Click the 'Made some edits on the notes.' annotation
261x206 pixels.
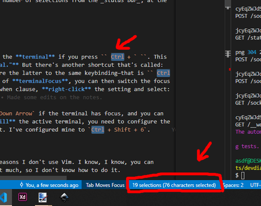54,97
